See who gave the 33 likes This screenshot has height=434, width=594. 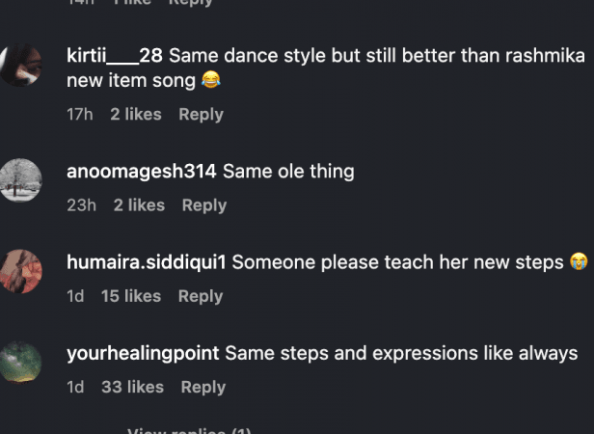click(x=132, y=387)
